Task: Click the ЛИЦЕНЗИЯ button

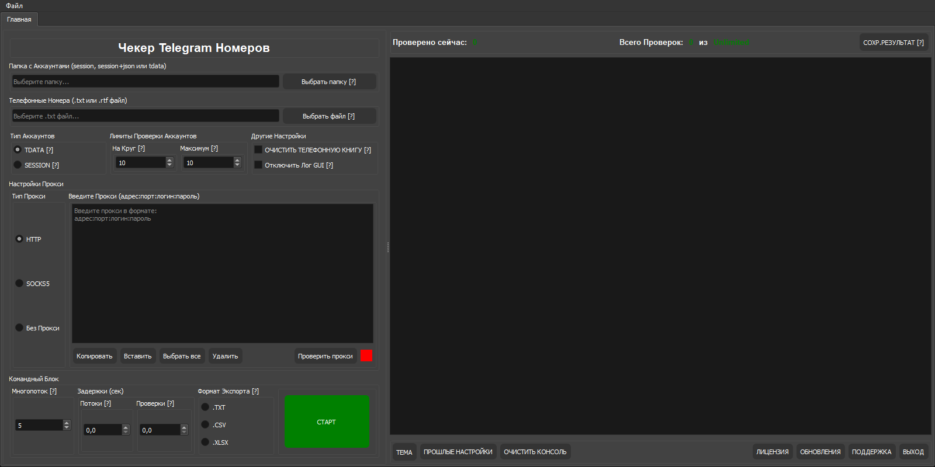Action: [x=773, y=452]
